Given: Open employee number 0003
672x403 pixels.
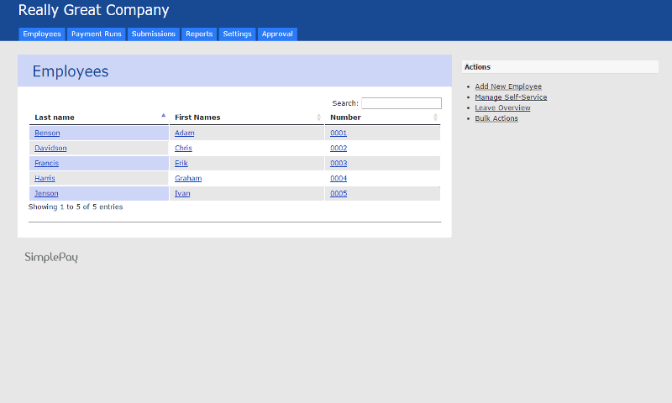Looking at the screenshot, I should pyautogui.click(x=339, y=163).
